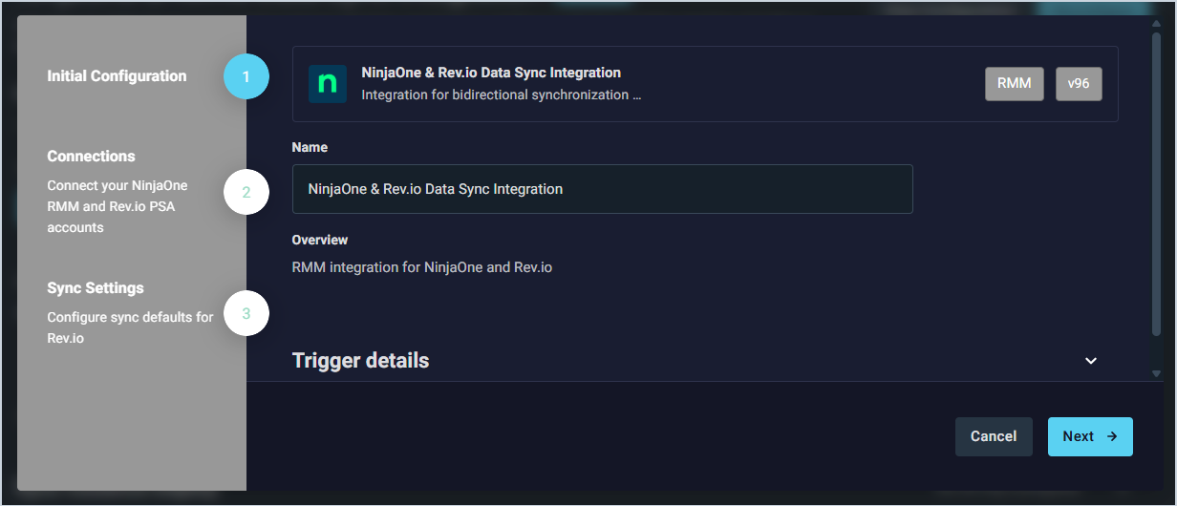Click the v96 version badge
1177x506 pixels.
1079,84
